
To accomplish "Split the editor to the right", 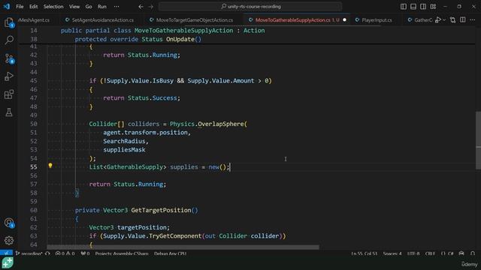I will [463, 20].
